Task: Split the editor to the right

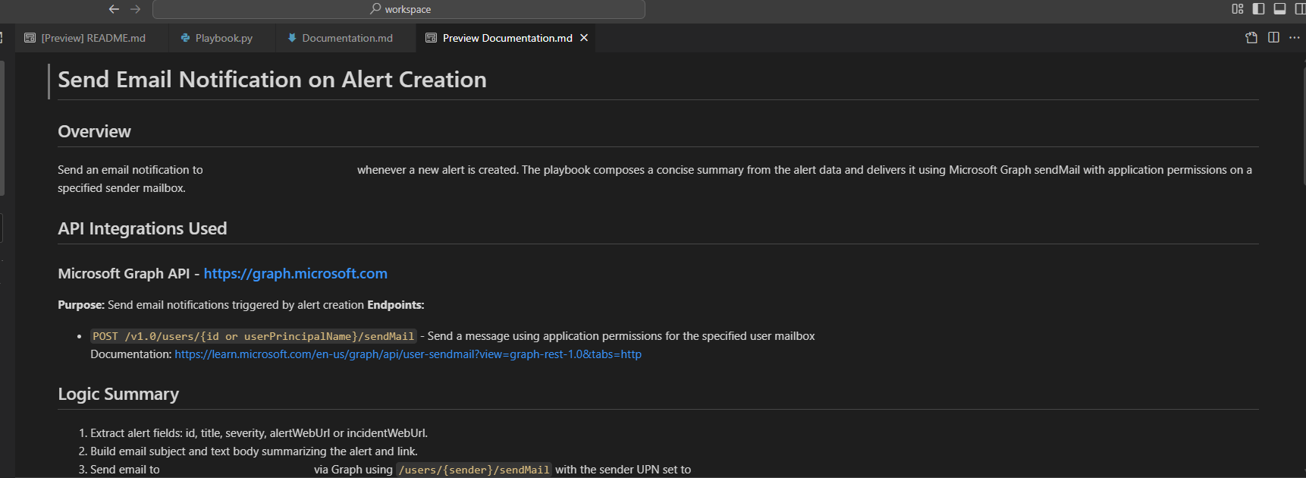Action: [x=1273, y=38]
